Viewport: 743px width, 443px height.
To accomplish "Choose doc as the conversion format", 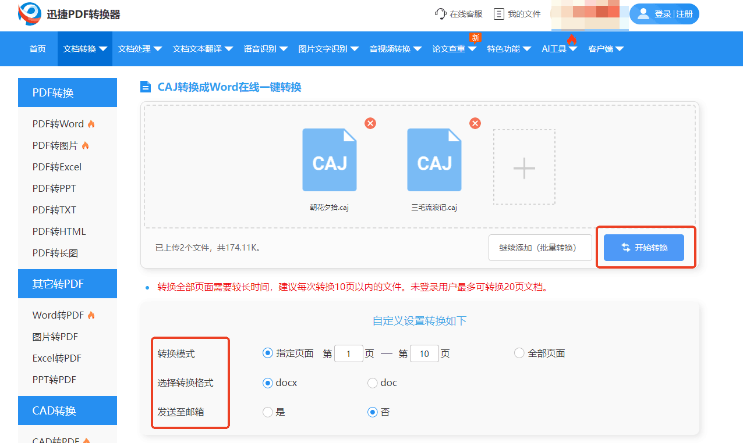I will pyautogui.click(x=373, y=383).
